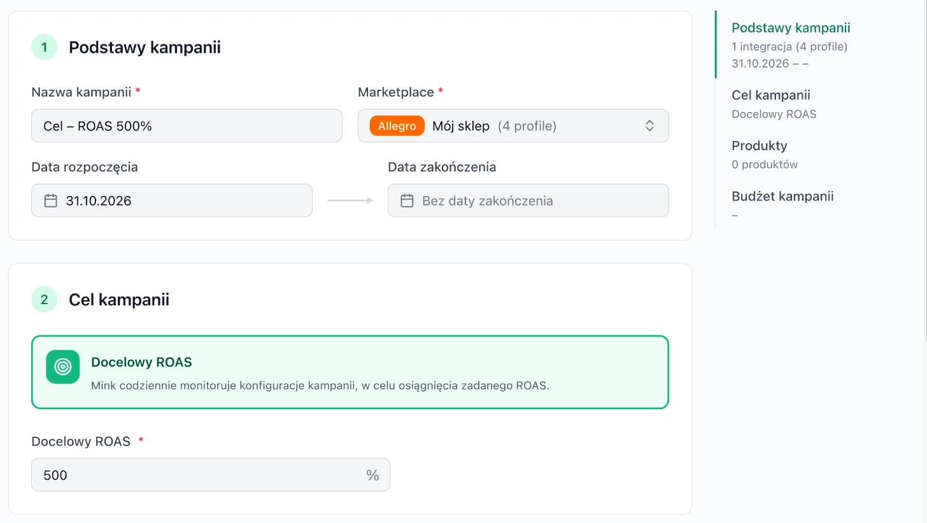Click the calendar icon in the end date field
927x523 pixels.
(x=407, y=201)
